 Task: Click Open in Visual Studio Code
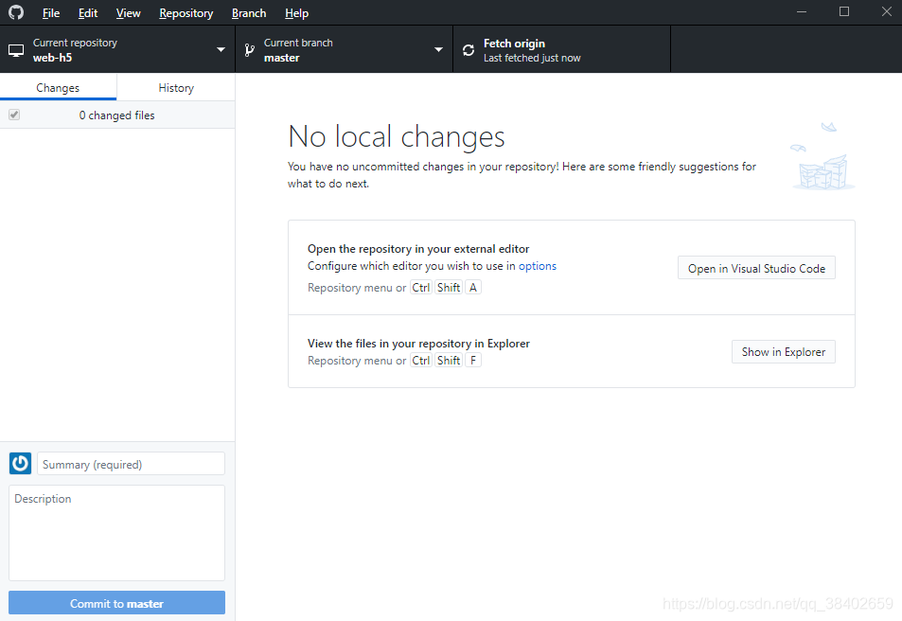[x=756, y=268]
